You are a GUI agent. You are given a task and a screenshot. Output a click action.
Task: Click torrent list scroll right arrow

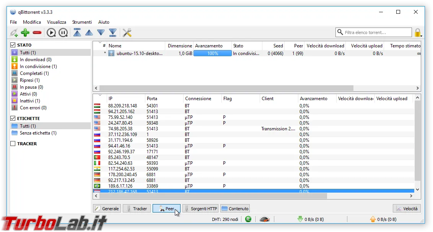tap(418, 88)
